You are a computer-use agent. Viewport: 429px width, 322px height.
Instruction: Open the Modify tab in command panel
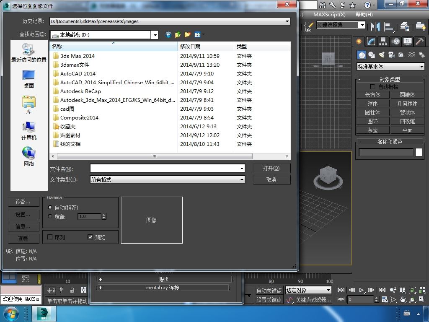pyautogui.click(x=371, y=42)
